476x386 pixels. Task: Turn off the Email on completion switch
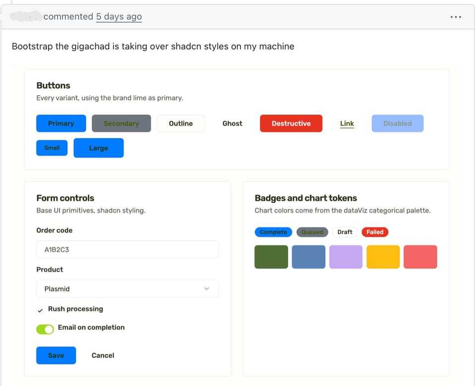45,329
